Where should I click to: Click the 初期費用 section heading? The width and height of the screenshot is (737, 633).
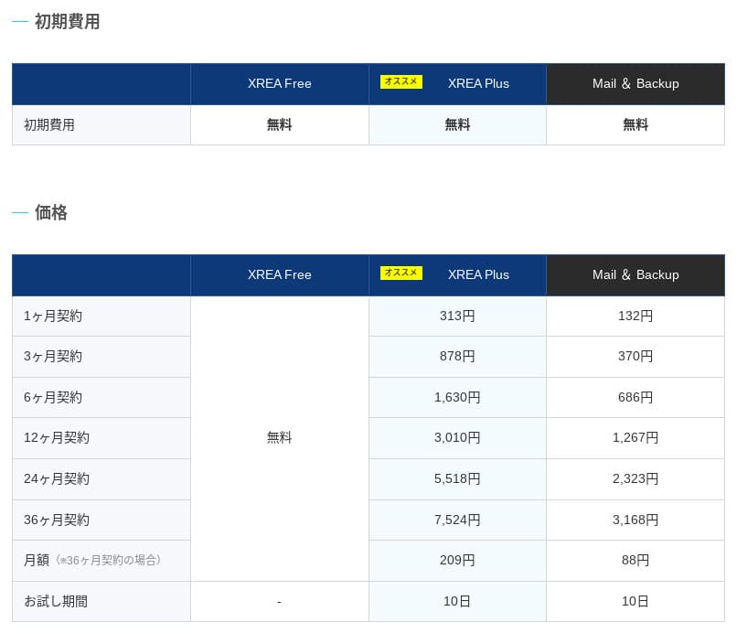[x=67, y=22]
